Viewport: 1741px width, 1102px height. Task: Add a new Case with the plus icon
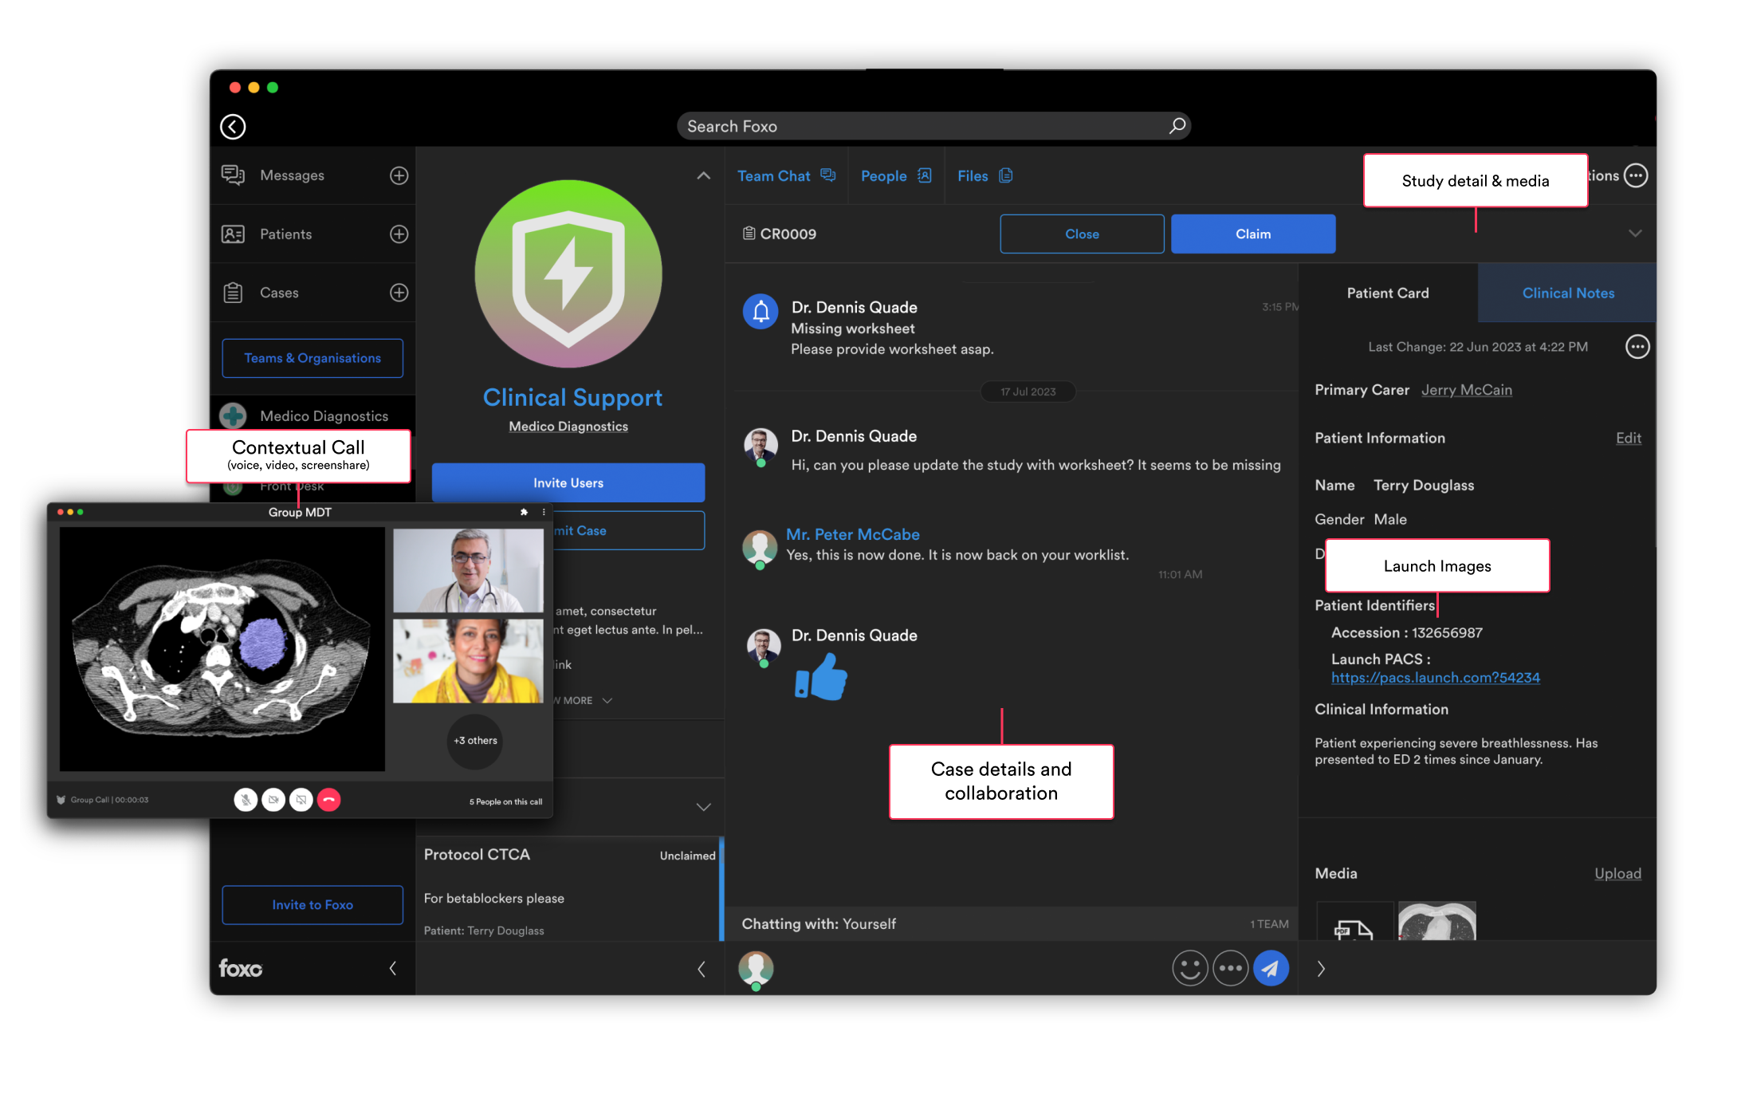[x=399, y=292]
